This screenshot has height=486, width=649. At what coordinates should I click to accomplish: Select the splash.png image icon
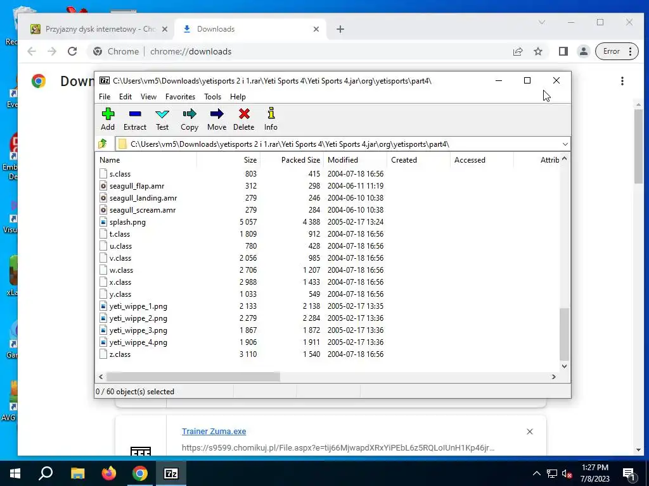(x=103, y=222)
